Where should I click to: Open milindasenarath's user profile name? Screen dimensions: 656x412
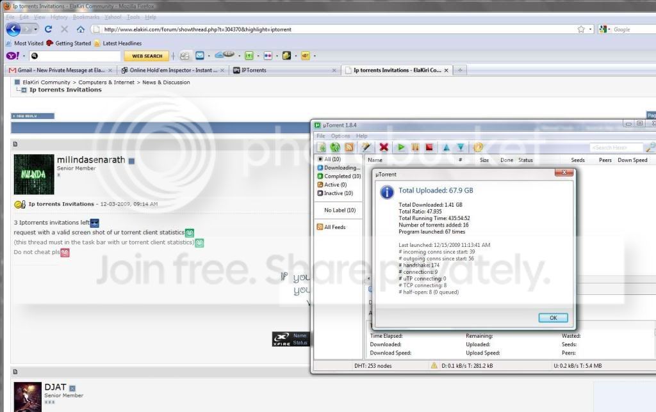pos(91,160)
